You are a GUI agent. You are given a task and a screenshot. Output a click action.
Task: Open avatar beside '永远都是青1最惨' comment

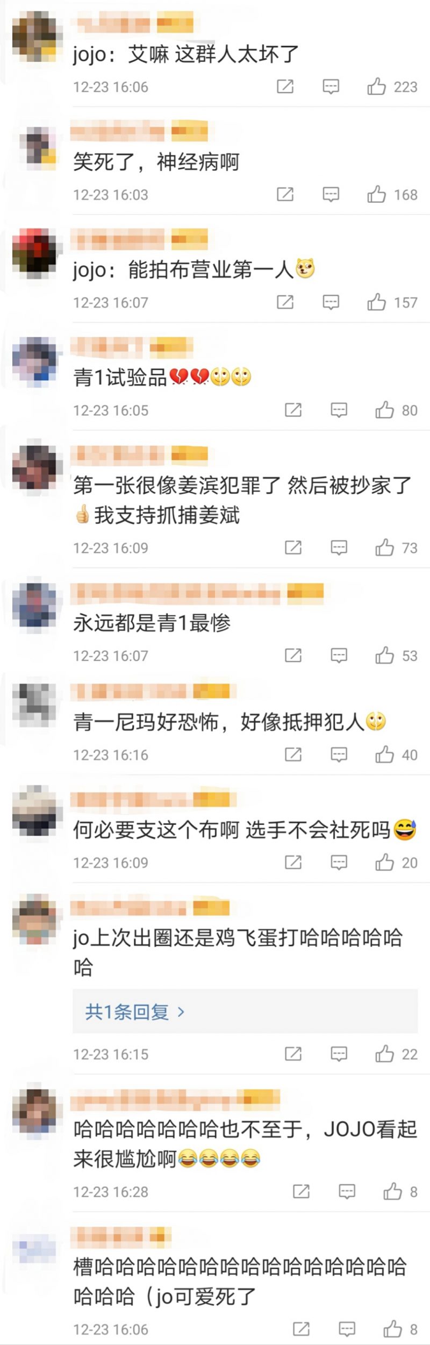35,605
